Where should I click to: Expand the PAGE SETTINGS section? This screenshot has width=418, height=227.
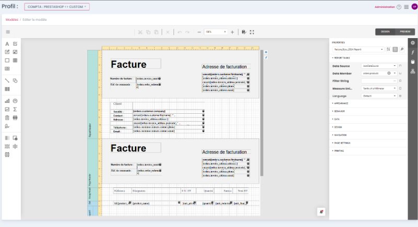click(341, 143)
